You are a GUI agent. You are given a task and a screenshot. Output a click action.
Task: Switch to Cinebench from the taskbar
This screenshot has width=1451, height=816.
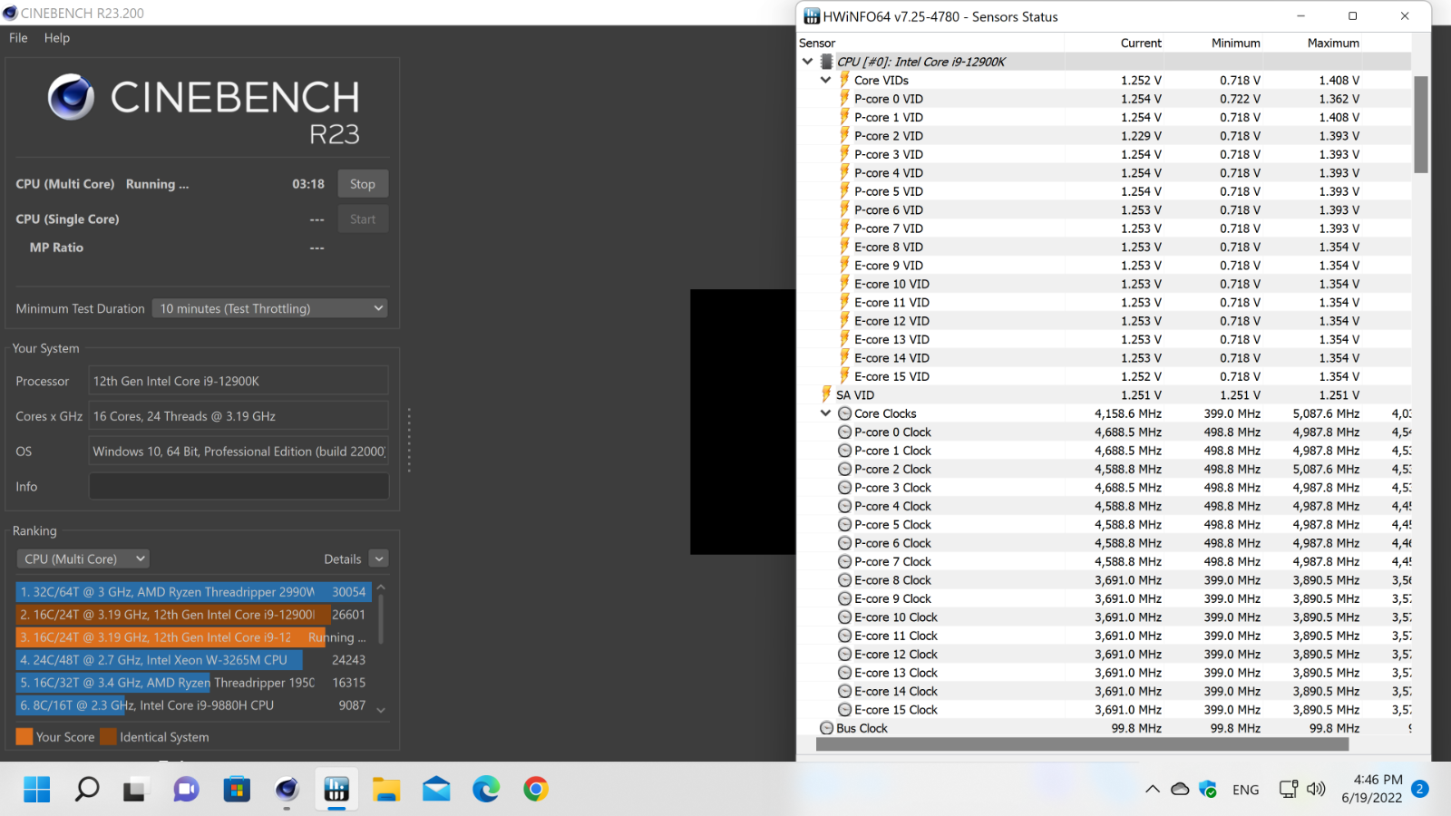(x=287, y=789)
